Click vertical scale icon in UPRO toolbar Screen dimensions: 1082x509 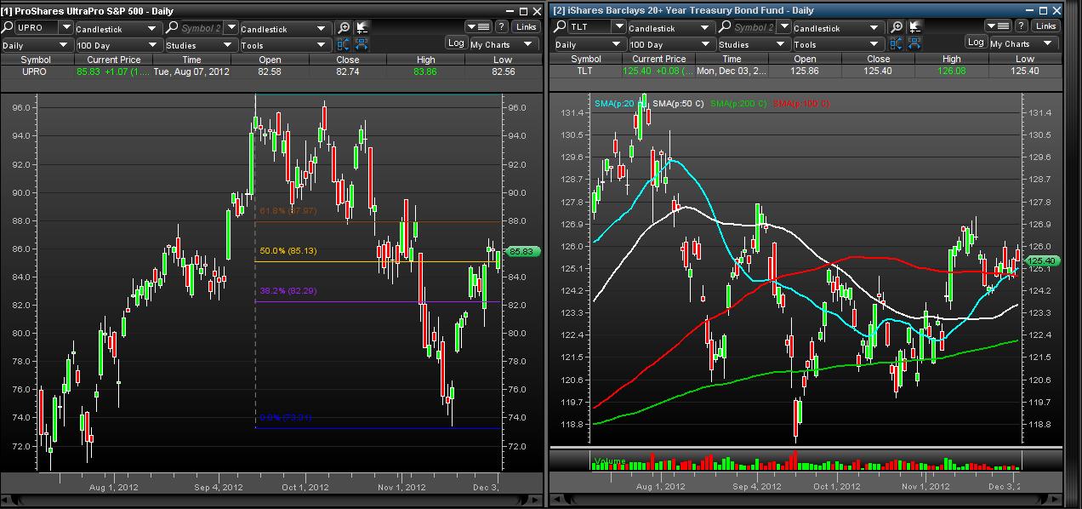pos(344,44)
